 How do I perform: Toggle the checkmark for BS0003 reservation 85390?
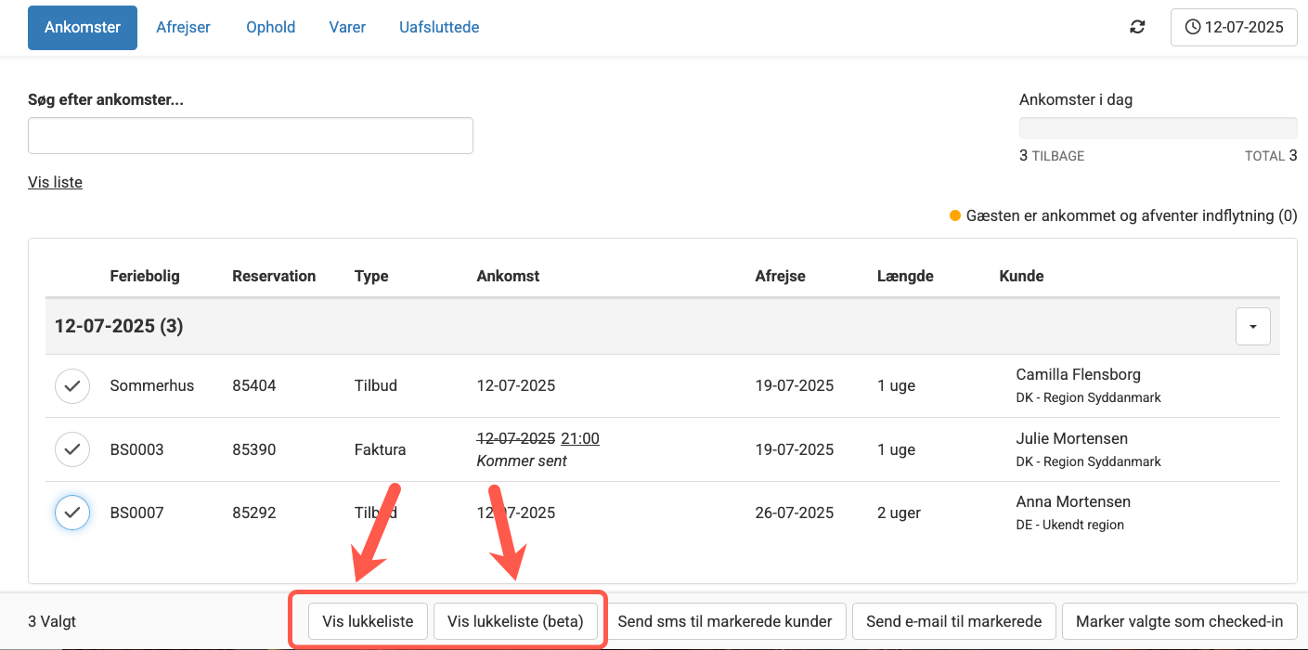(72, 449)
